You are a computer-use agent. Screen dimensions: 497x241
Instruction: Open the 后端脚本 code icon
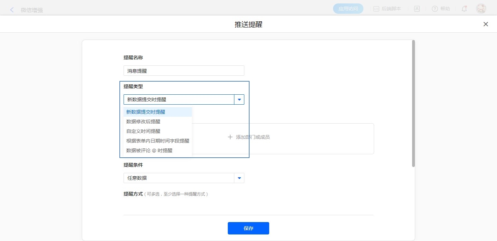(x=376, y=9)
